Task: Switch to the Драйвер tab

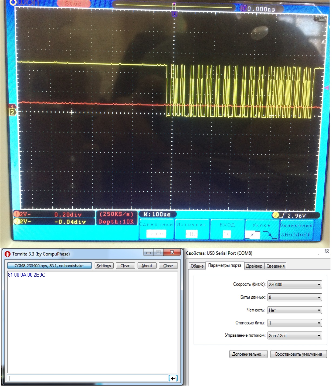Action: 254,266
